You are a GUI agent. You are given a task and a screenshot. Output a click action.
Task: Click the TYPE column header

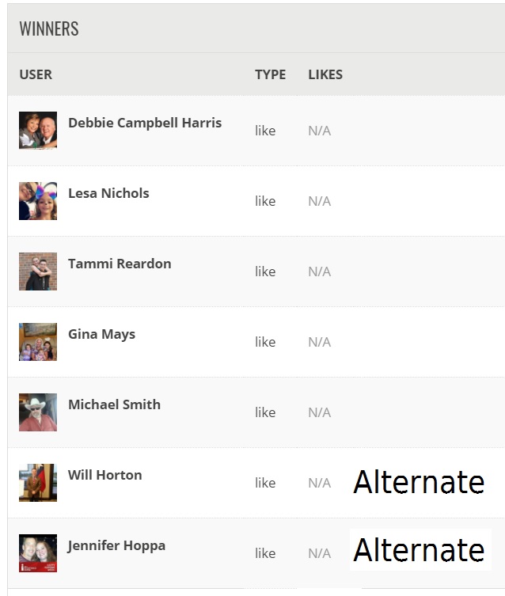[270, 74]
